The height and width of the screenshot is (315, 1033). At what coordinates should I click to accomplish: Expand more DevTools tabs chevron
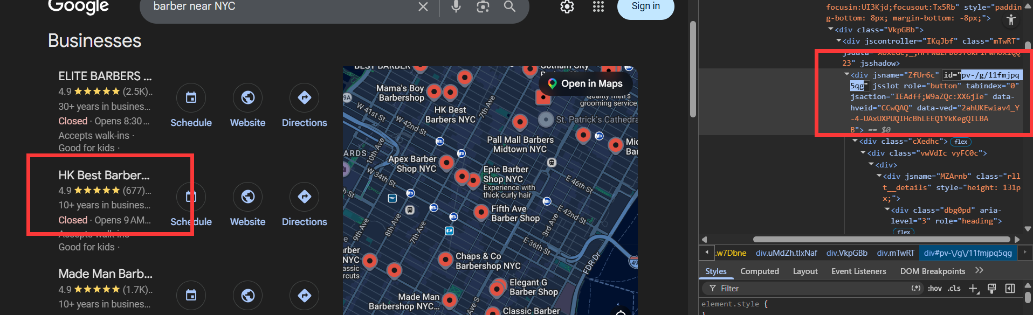coord(979,271)
